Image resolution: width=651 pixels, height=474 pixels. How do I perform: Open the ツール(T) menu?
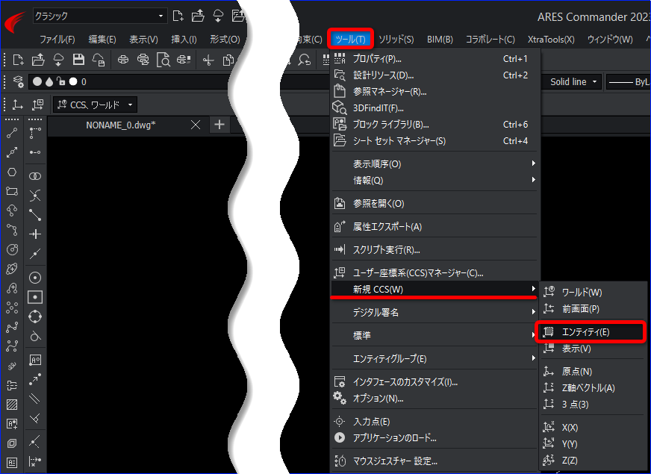tap(350, 39)
